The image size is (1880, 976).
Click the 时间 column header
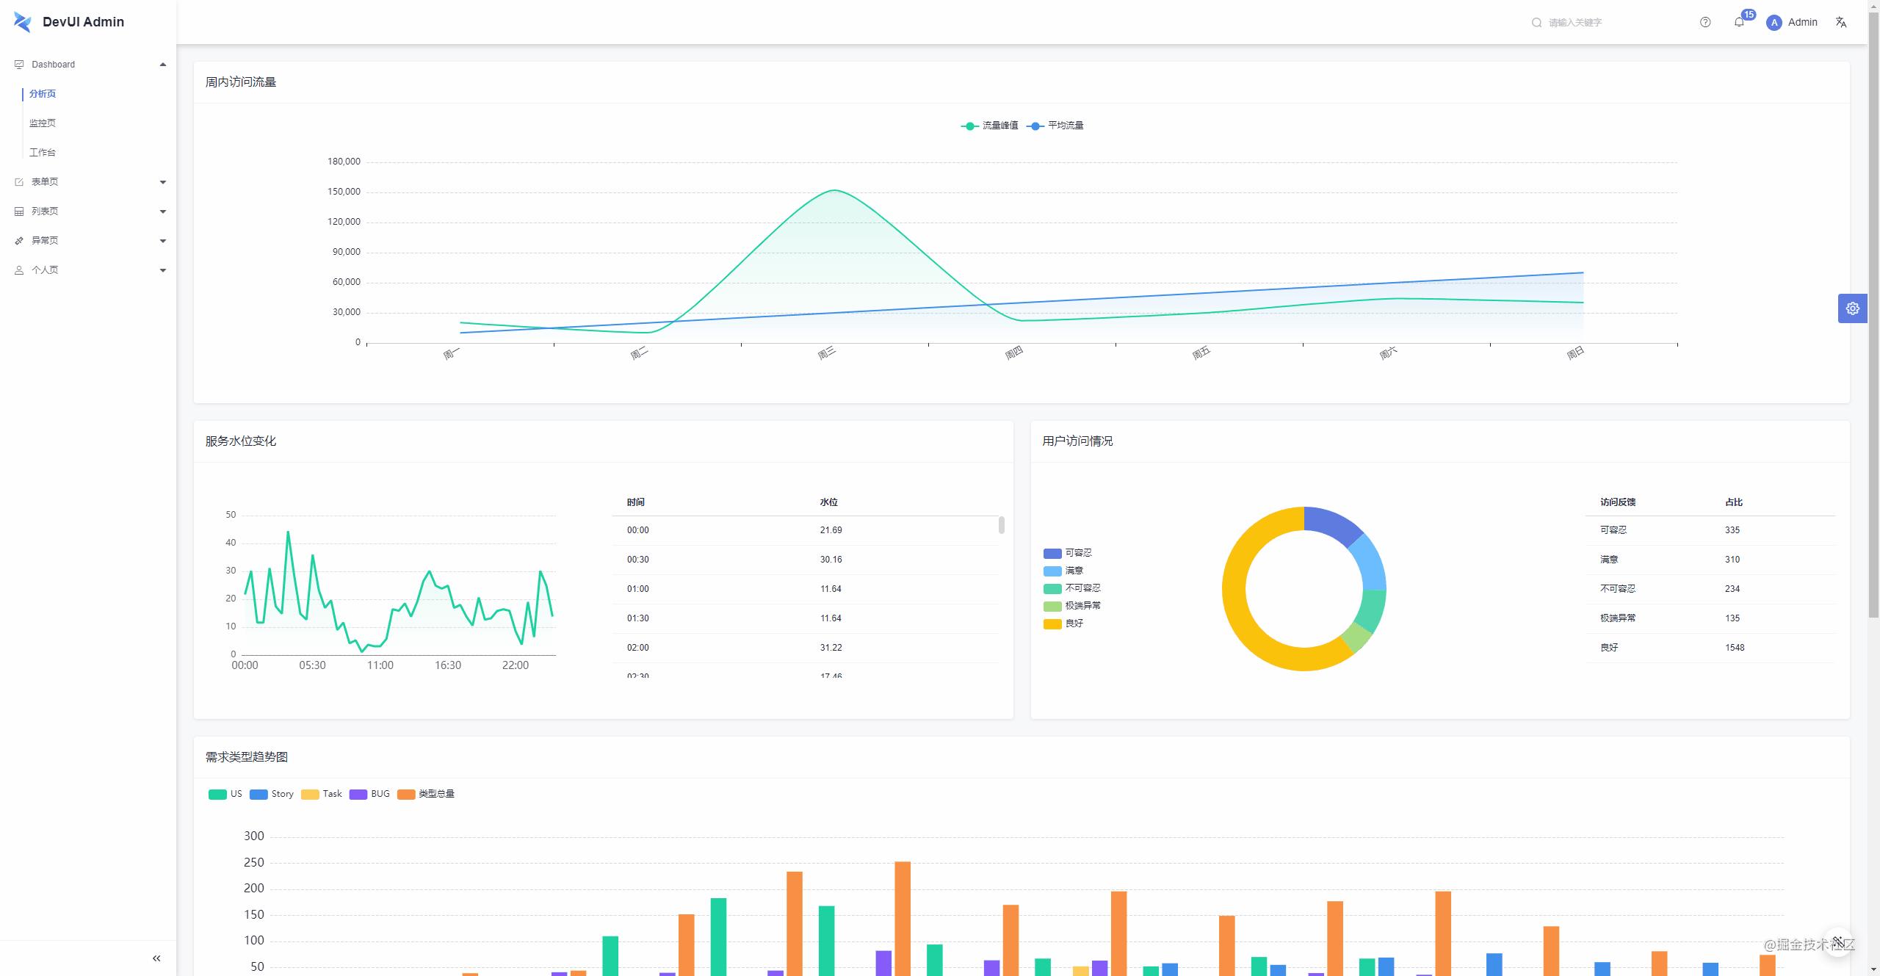pos(636,502)
